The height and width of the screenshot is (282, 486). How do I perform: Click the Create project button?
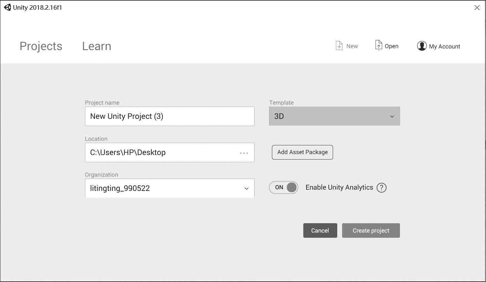click(371, 231)
